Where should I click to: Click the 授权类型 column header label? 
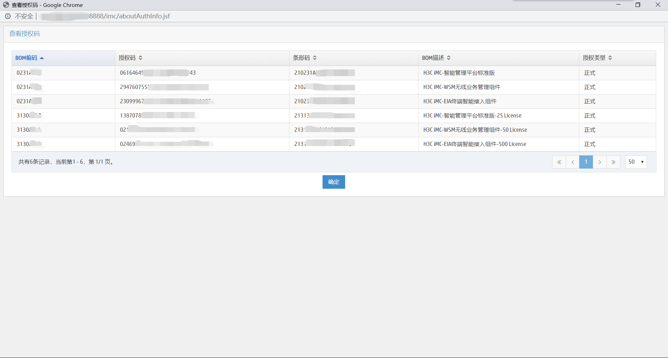(594, 58)
